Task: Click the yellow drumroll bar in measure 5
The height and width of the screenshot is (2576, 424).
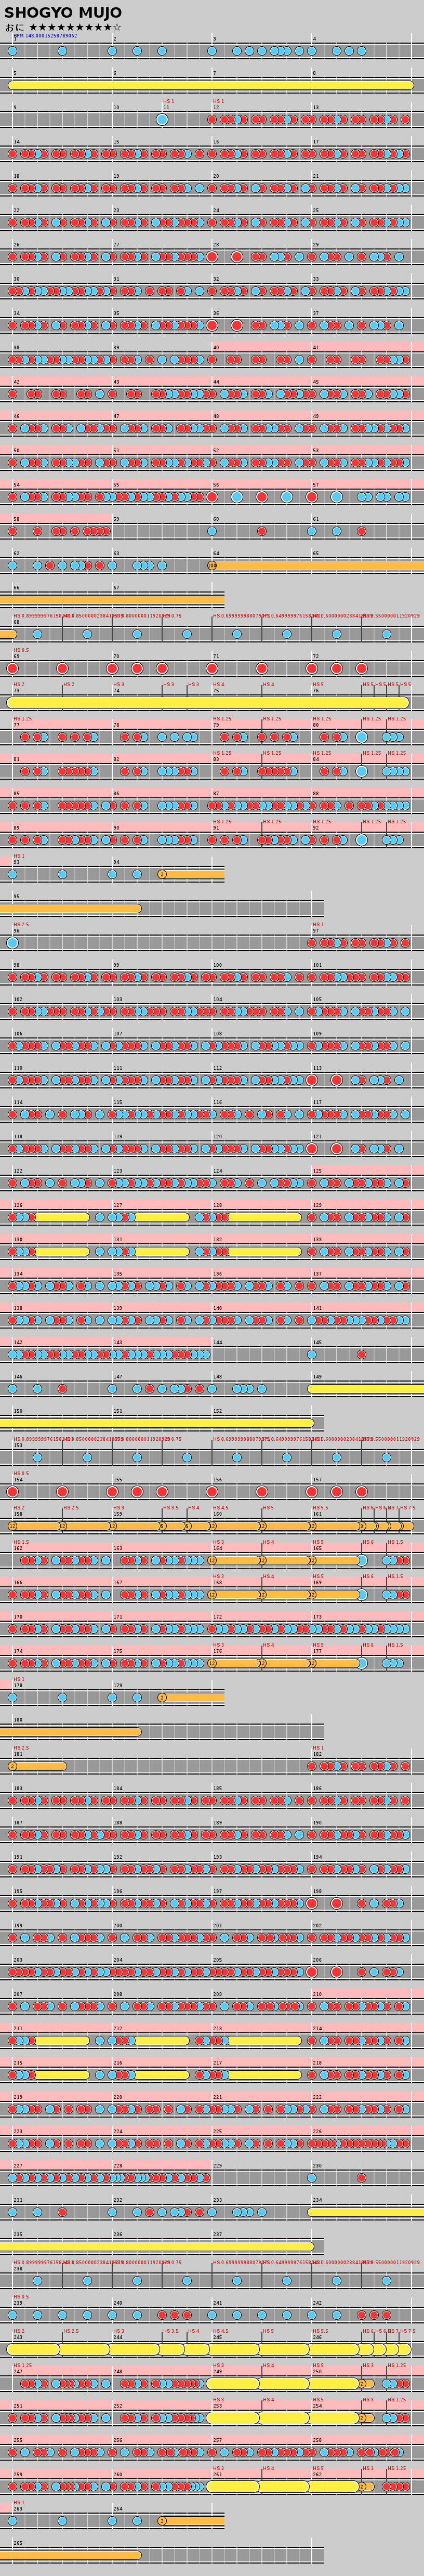Action: coord(210,86)
